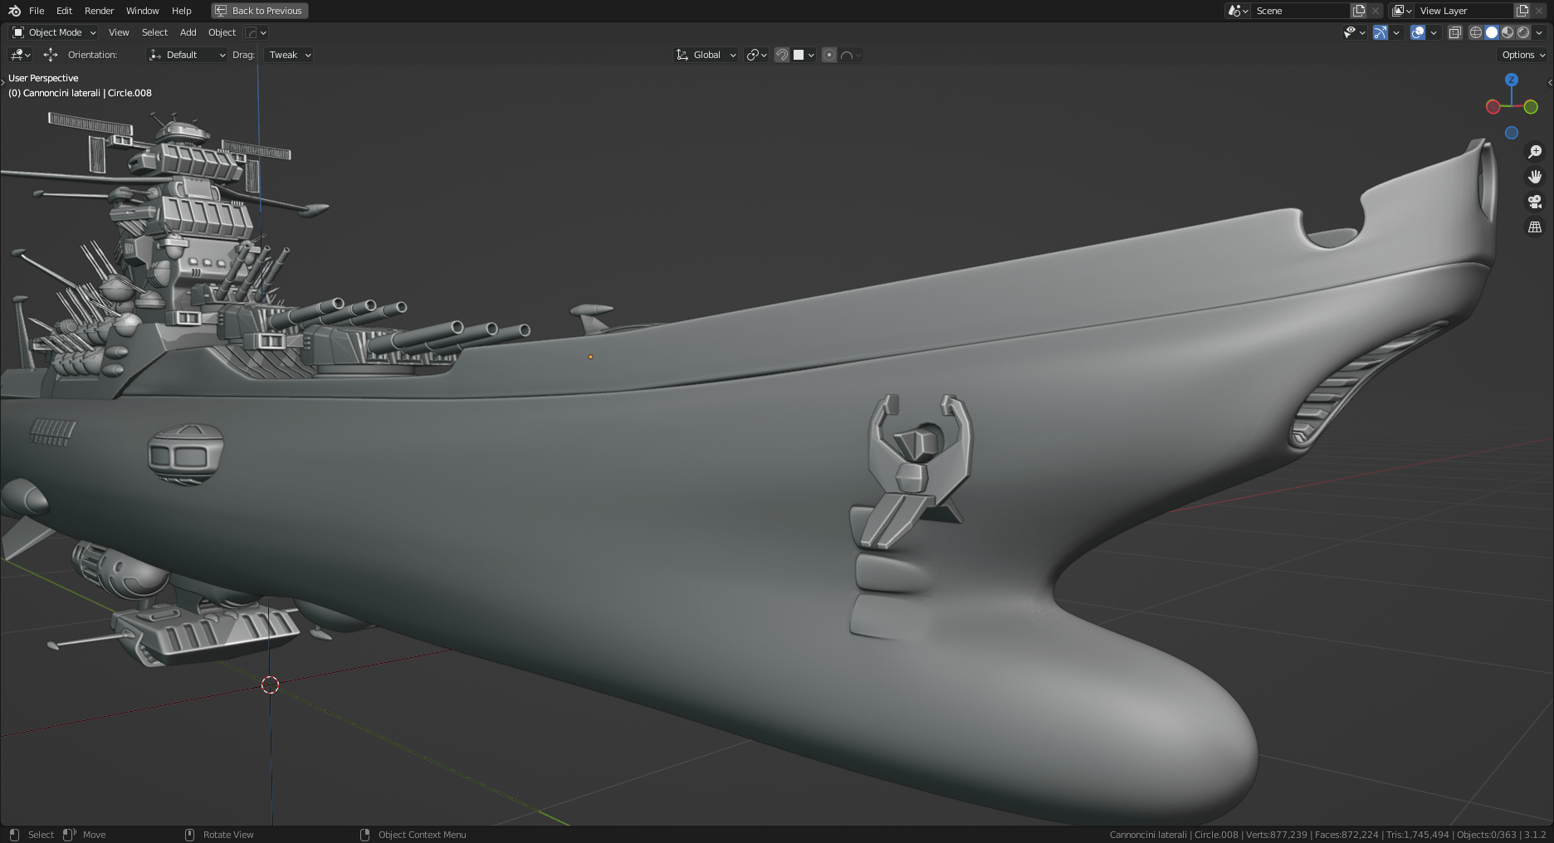The width and height of the screenshot is (1554, 843).
Task: Open the pivot point dropdown
Action: (x=756, y=55)
